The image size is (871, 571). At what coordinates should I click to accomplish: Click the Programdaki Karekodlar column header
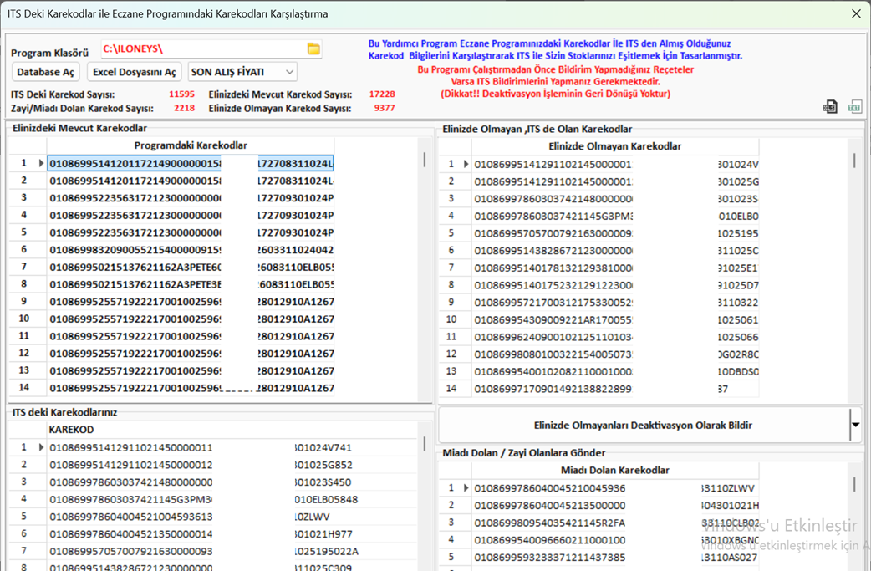pos(191,145)
